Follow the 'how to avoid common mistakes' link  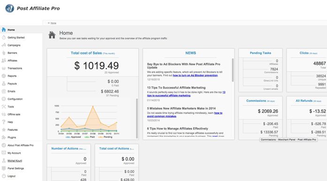(185, 115)
